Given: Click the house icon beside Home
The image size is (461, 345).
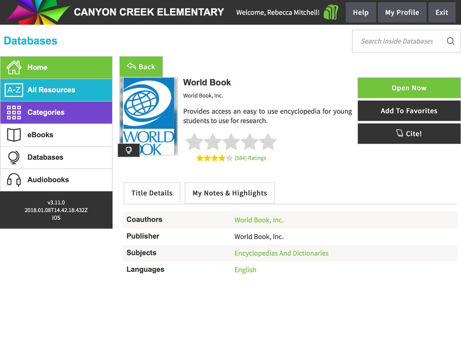Looking at the screenshot, I should (14, 67).
